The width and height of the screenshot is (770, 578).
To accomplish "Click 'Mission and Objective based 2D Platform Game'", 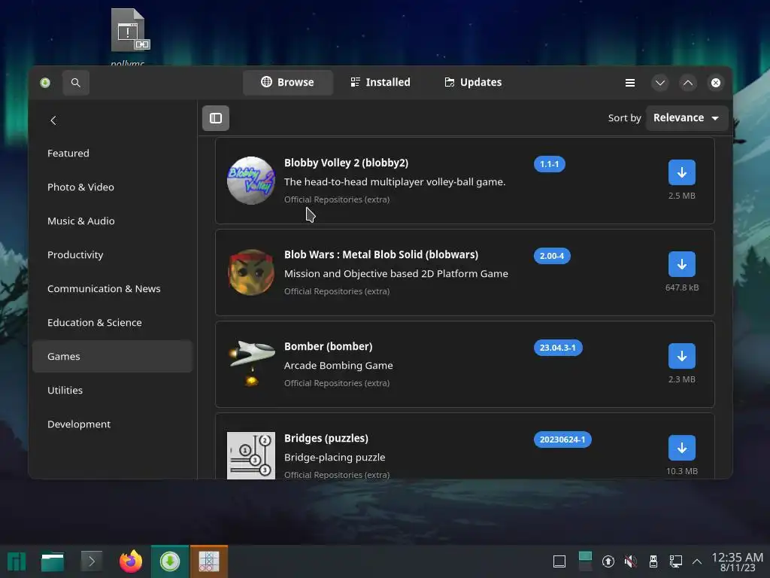I will tap(396, 274).
